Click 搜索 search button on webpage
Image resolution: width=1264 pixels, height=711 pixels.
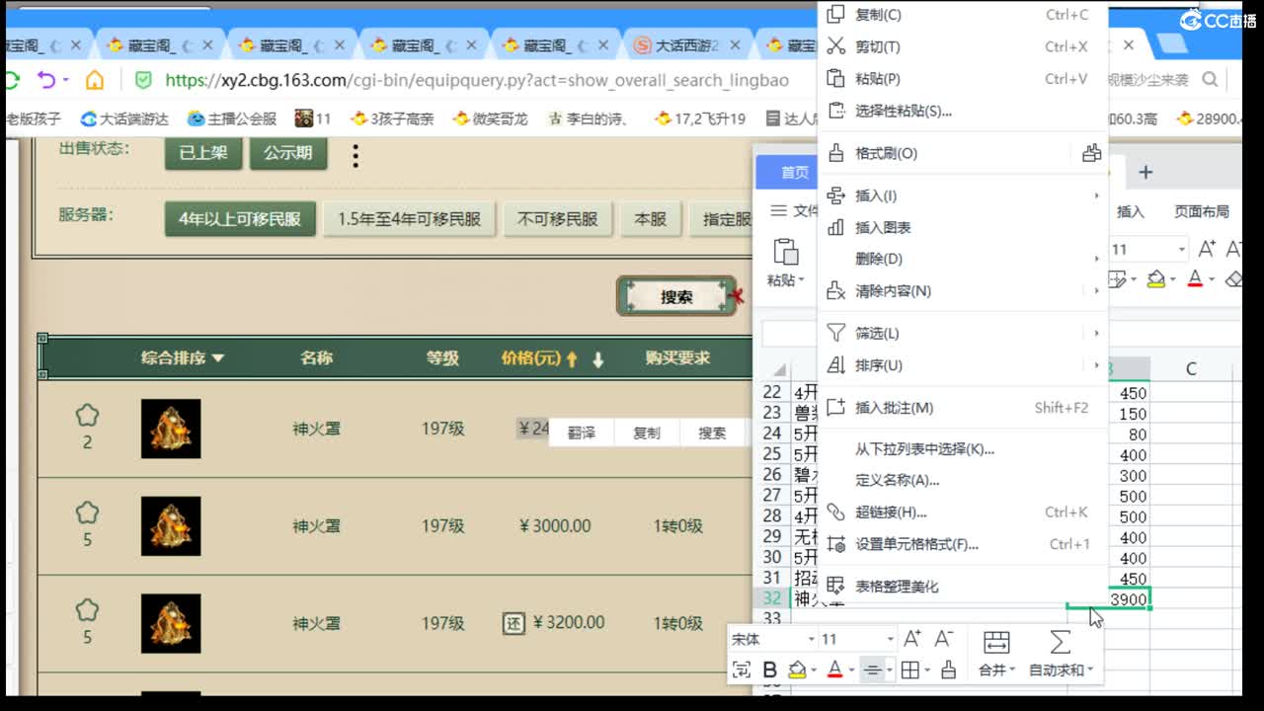676,296
